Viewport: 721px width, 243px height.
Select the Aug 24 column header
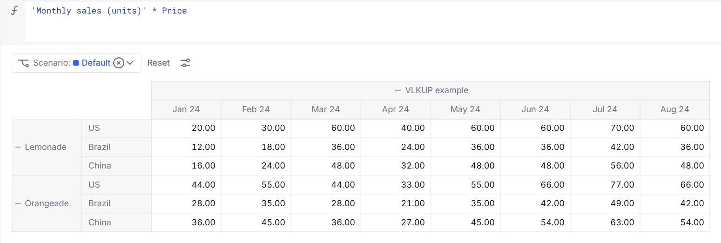[675, 109]
